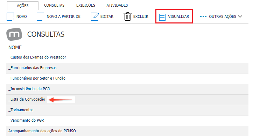Switch to the Consultas tab
Image resolution: width=253 pixels, height=136 pixels.
click(54, 5)
